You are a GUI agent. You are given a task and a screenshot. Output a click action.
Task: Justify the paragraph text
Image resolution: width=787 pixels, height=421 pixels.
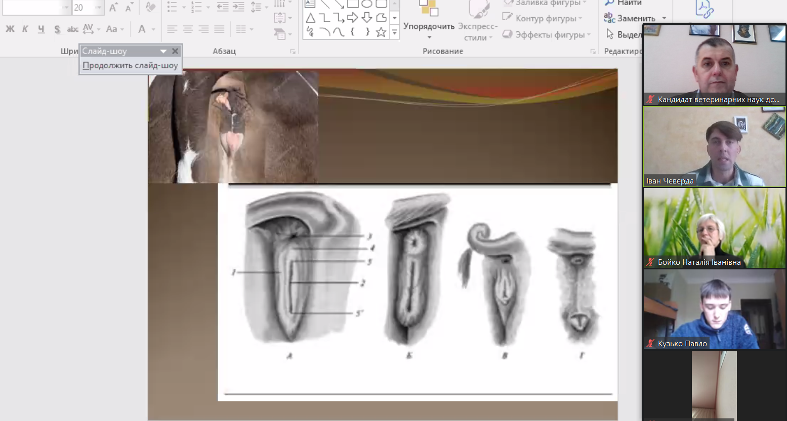(219, 29)
